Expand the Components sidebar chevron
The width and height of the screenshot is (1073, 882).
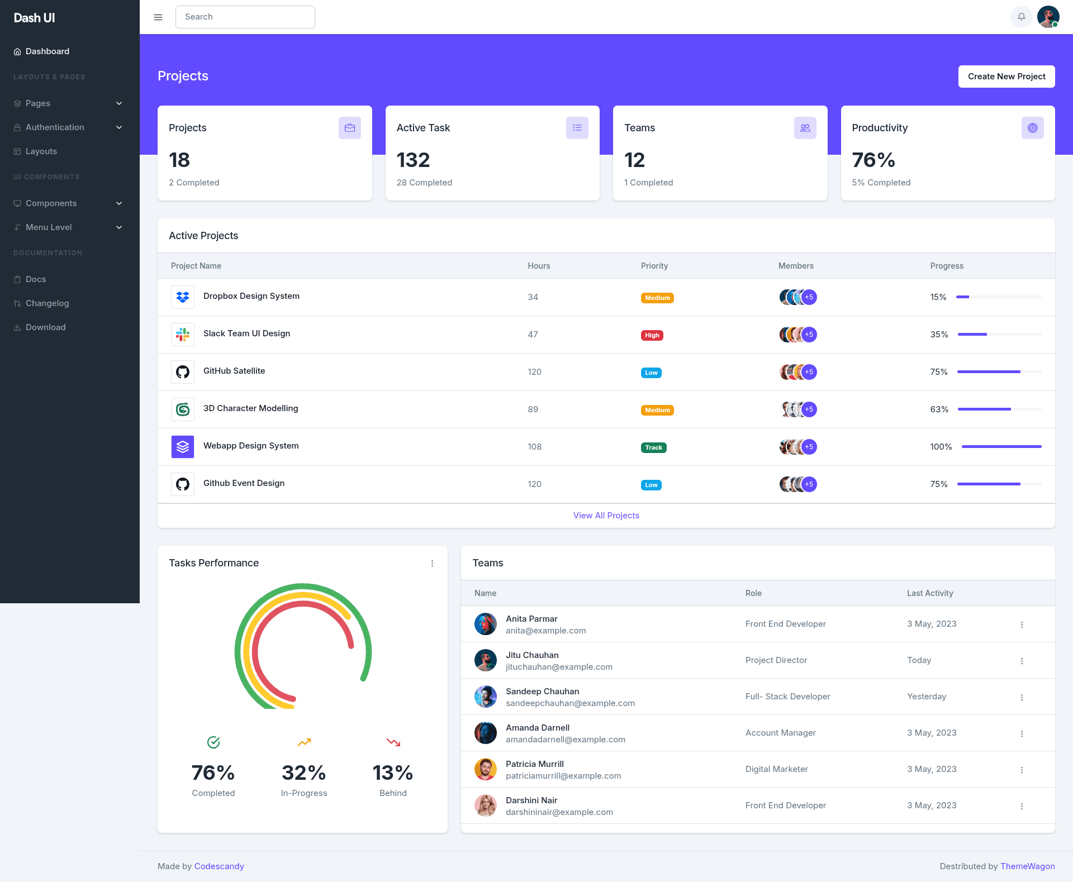[x=119, y=203]
